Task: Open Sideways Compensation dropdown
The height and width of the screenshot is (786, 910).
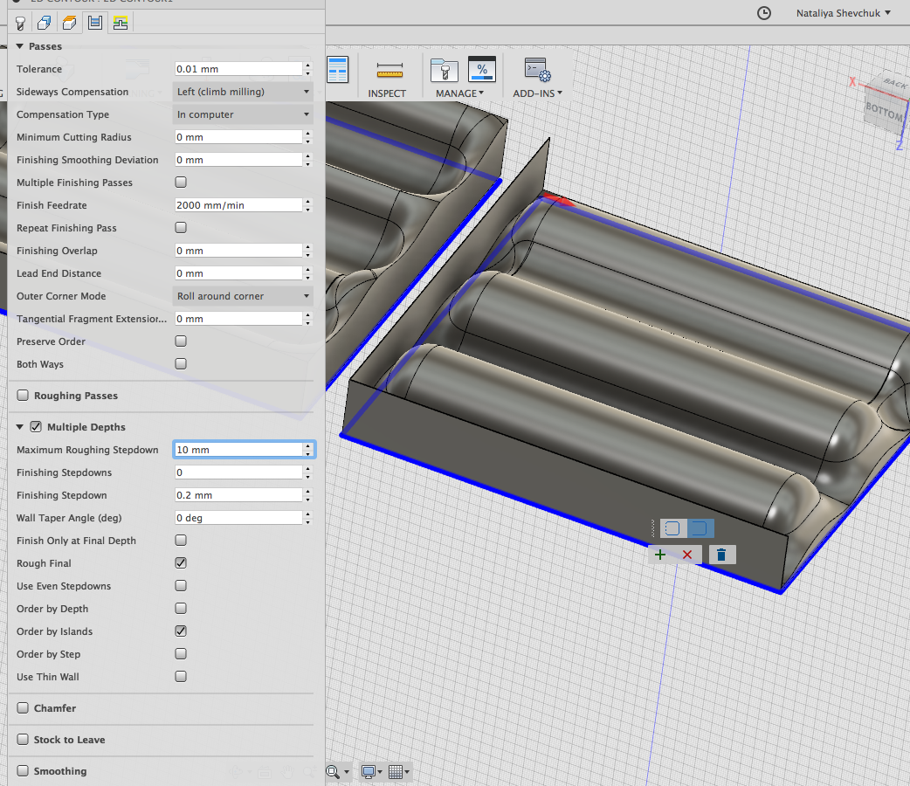Action: click(243, 92)
